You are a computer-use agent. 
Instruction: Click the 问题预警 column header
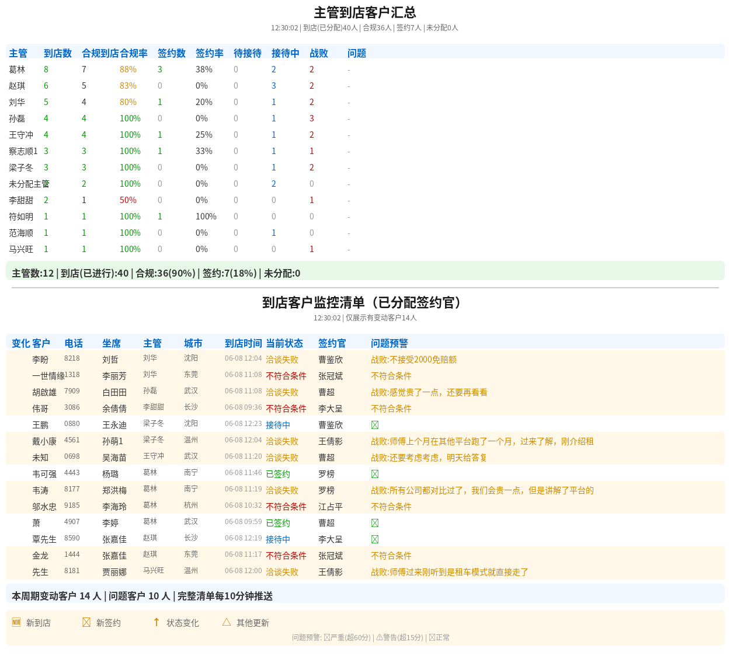point(390,344)
